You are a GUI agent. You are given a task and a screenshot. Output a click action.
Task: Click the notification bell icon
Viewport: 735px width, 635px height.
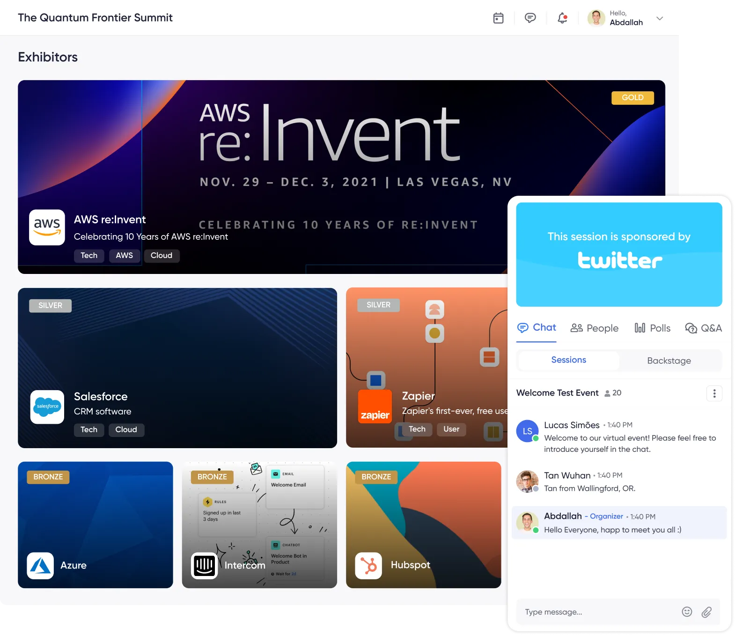point(562,18)
